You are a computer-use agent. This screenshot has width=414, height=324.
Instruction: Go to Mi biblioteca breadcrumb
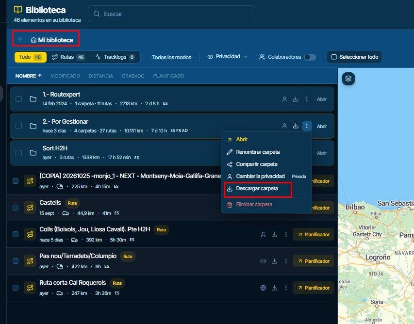click(x=52, y=40)
